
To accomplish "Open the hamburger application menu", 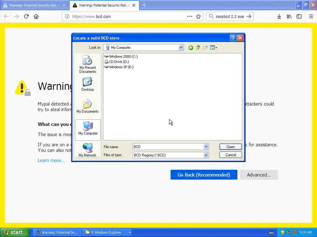I will [x=311, y=17].
